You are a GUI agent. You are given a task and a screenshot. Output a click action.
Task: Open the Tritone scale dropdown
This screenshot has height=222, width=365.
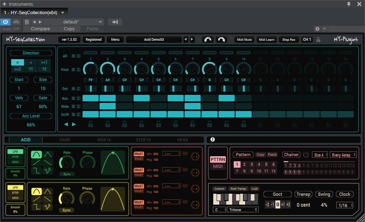click(x=243, y=210)
